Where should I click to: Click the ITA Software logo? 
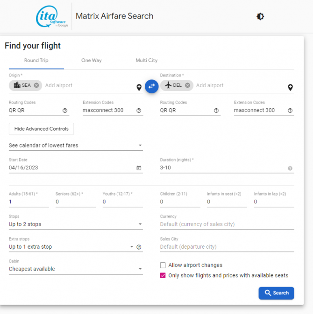coord(52,17)
